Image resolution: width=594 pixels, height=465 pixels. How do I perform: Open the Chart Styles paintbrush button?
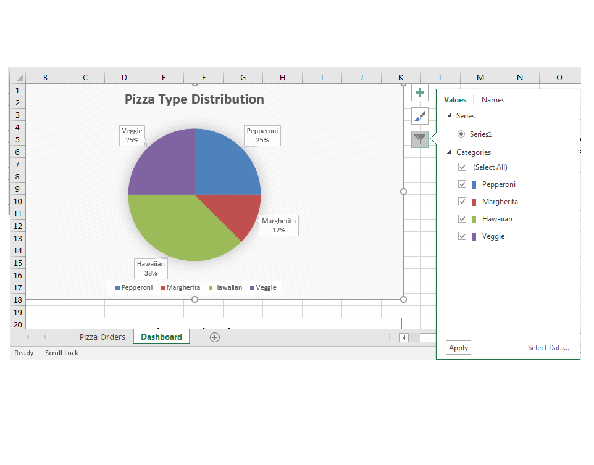click(x=420, y=116)
